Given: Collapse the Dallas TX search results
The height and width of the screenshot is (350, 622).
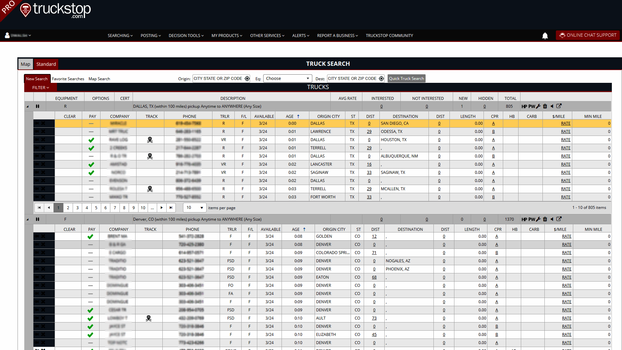Looking at the screenshot, I should point(27,106).
